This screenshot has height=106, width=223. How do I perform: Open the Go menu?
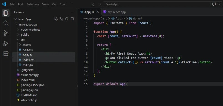pos(54,4)
